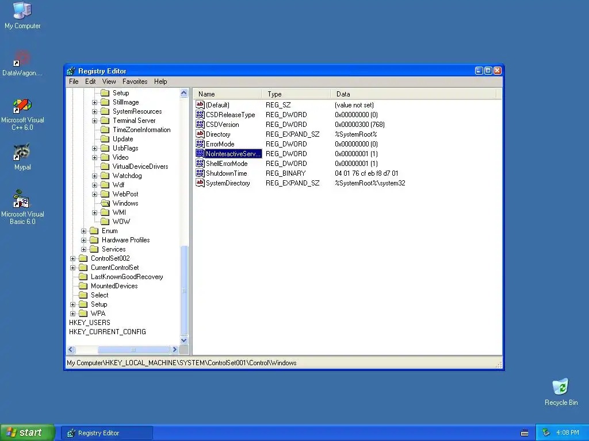
Task: Expand the ControlSet002 key
Action: click(x=73, y=258)
